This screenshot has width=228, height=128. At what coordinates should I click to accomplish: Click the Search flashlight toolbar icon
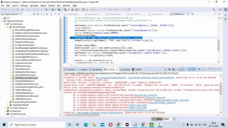[91, 10]
